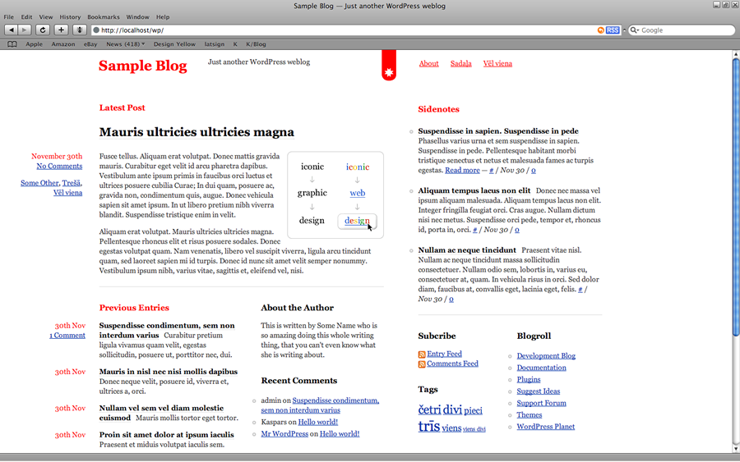Image resolution: width=740 pixels, height=462 pixels.
Task: Click the blue RSS badge in address bar
Action: point(613,30)
